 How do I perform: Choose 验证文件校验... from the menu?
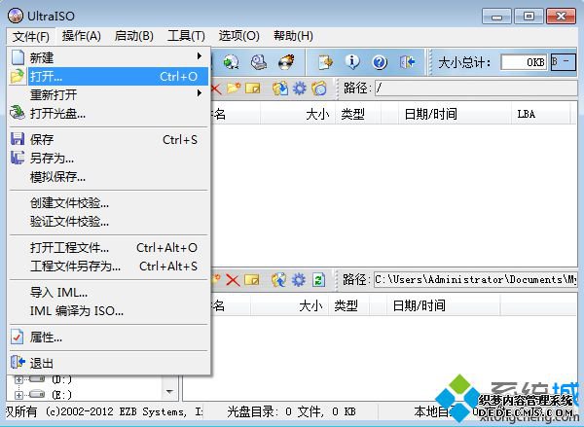tap(109, 222)
